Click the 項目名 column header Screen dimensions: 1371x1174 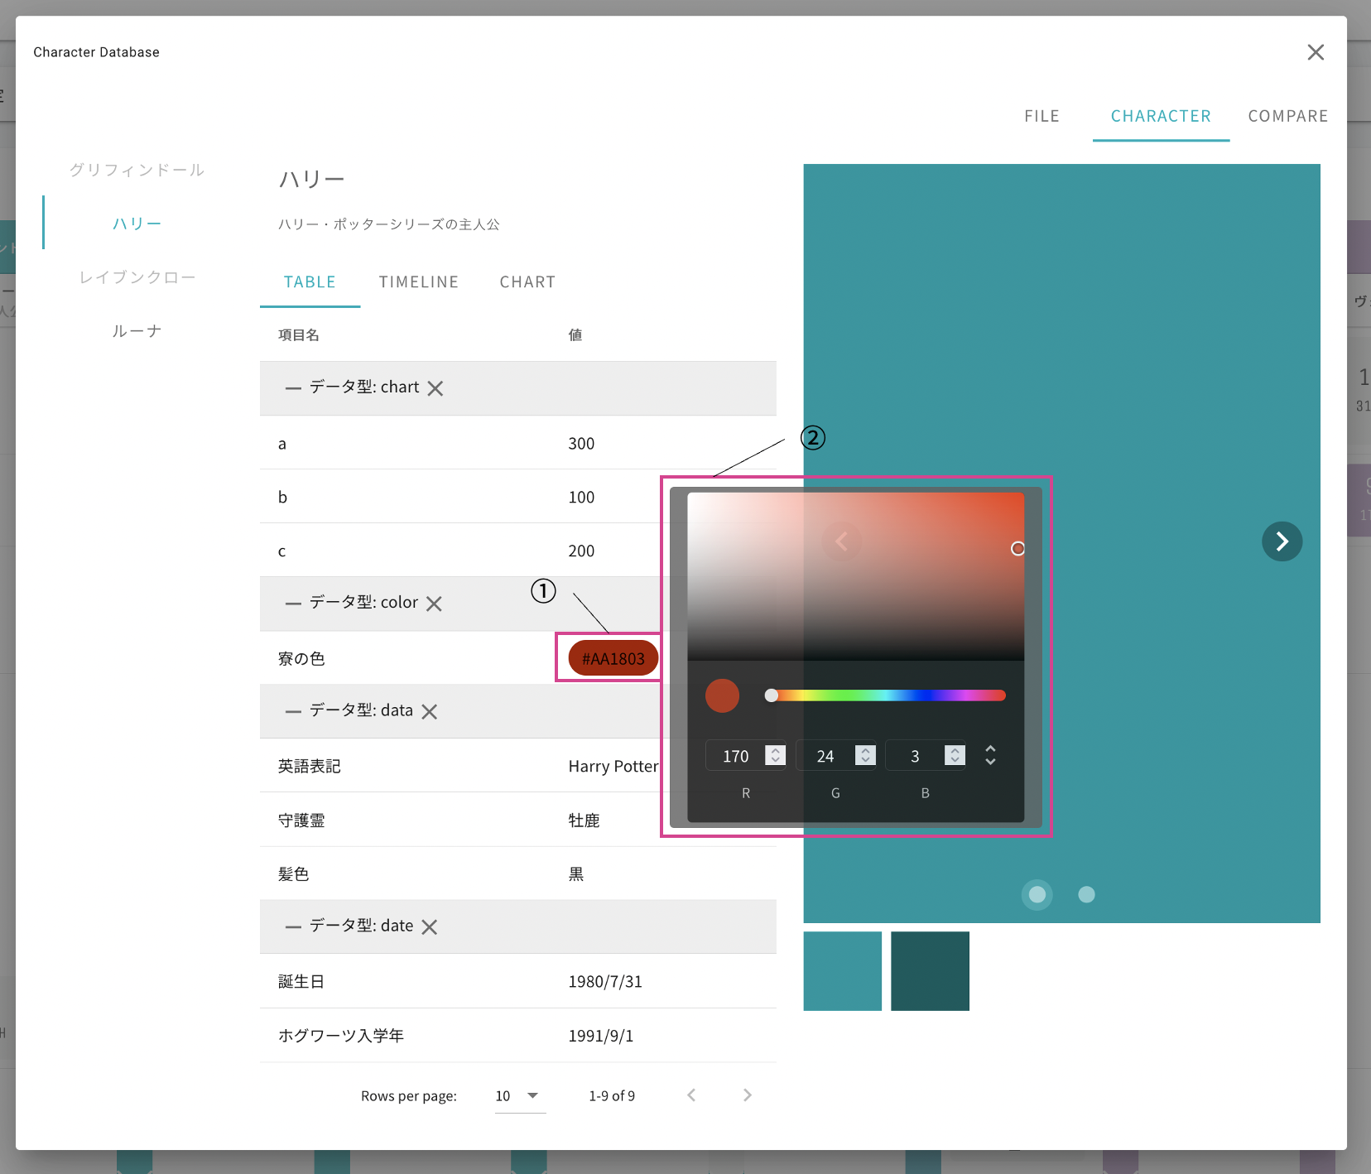(x=299, y=335)
